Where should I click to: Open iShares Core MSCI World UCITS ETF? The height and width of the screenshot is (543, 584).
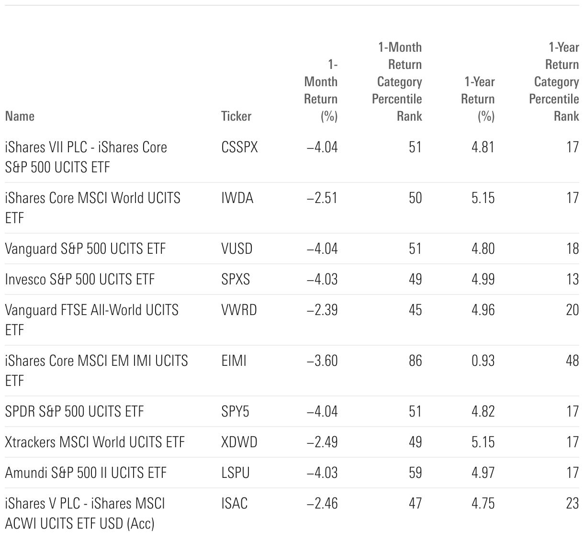92,208
